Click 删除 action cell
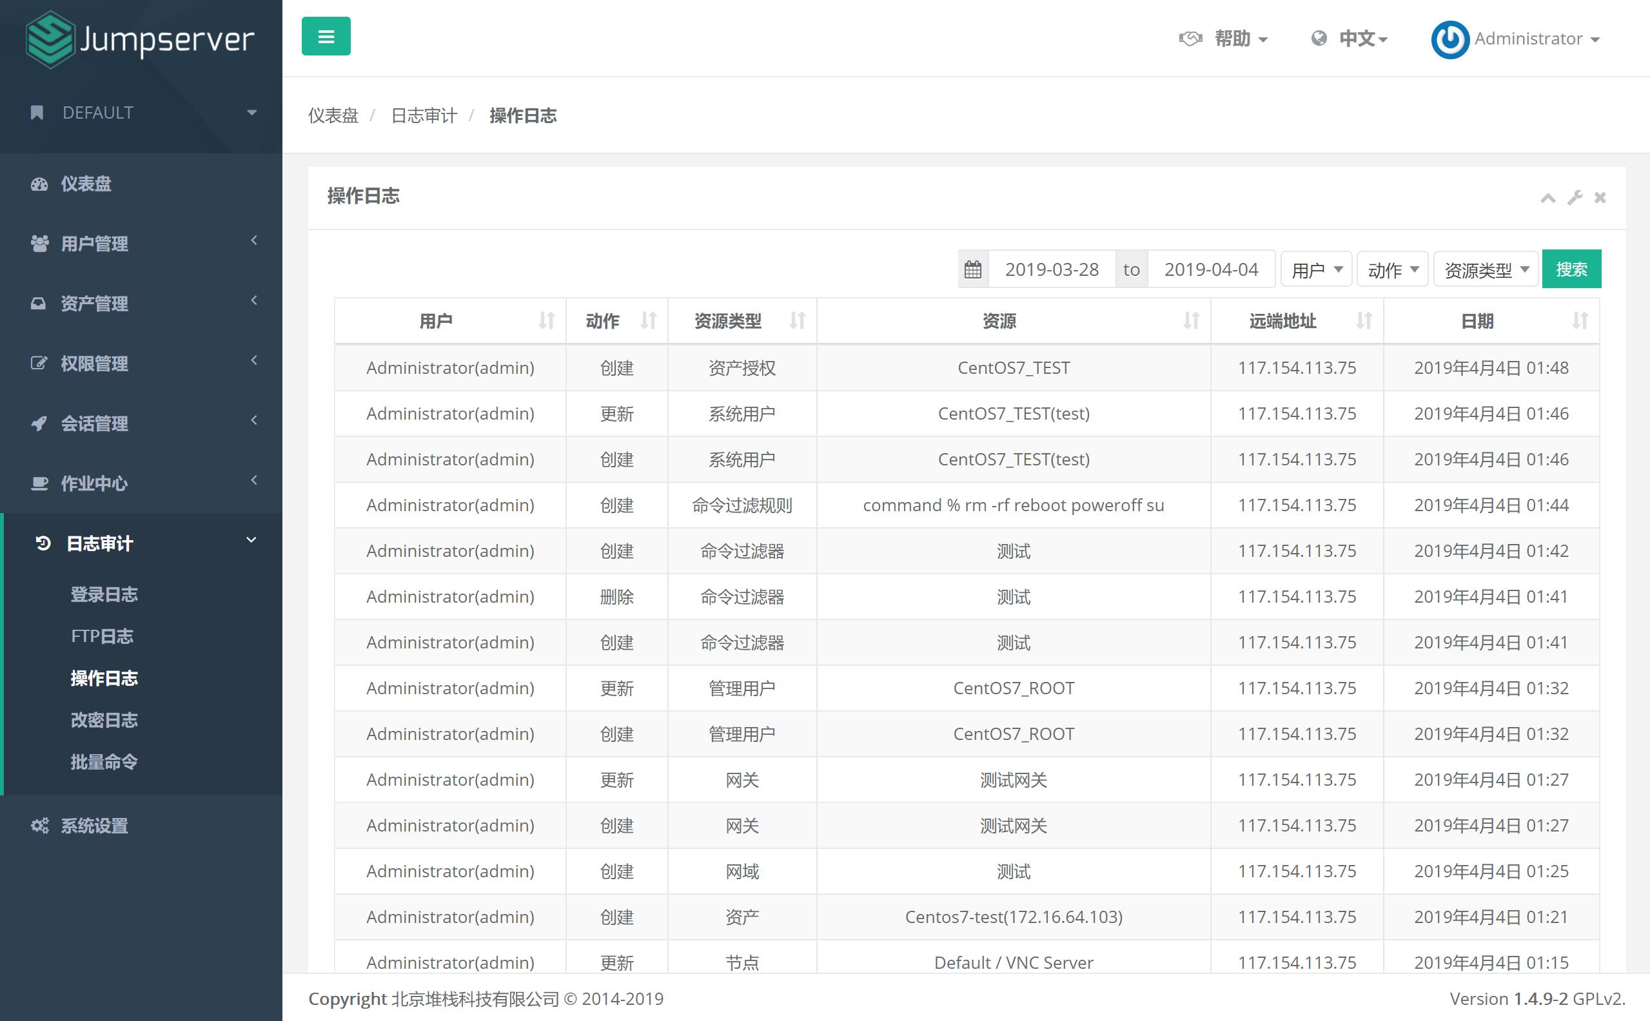The width and height of the screenshot is (1650, 1021). 616,597
